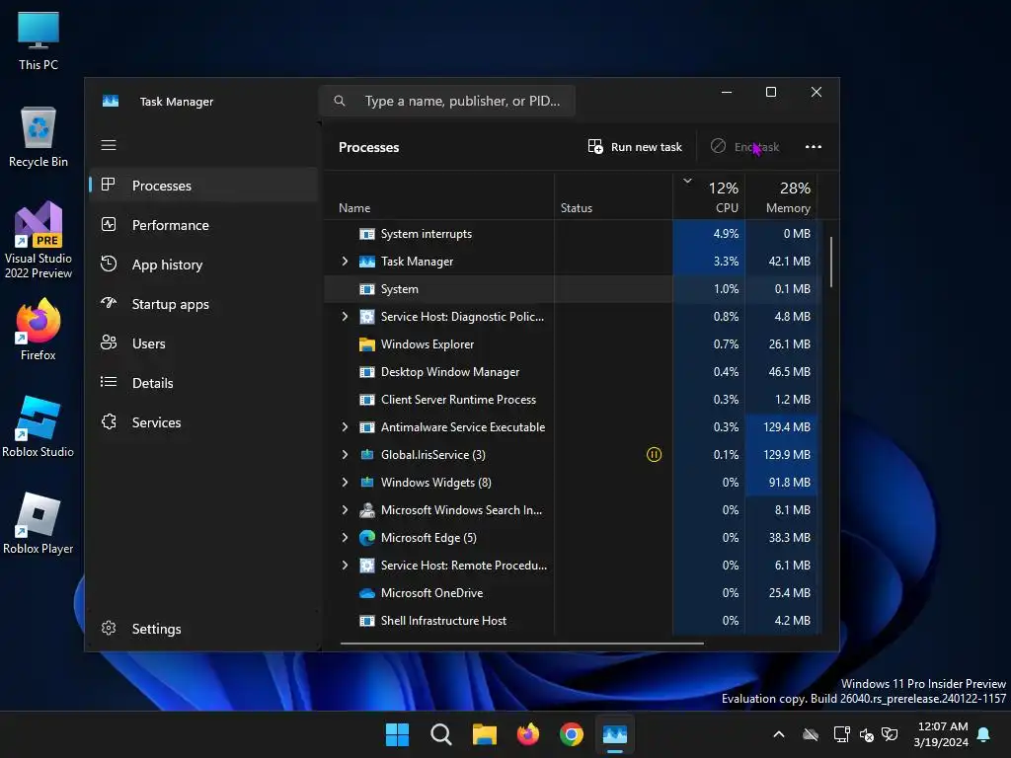Expand Service Host: Diagnostic Policy row

point(345,317)
